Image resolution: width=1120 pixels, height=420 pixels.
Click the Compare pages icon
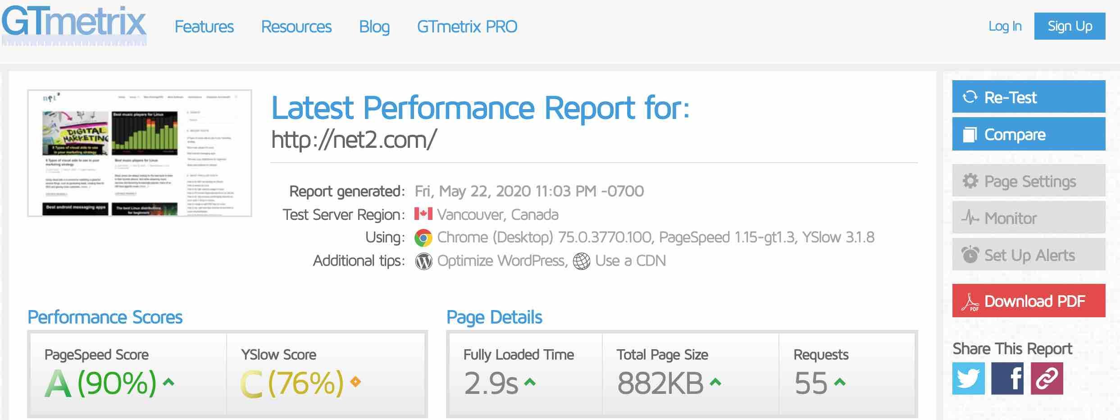(970, 135)
